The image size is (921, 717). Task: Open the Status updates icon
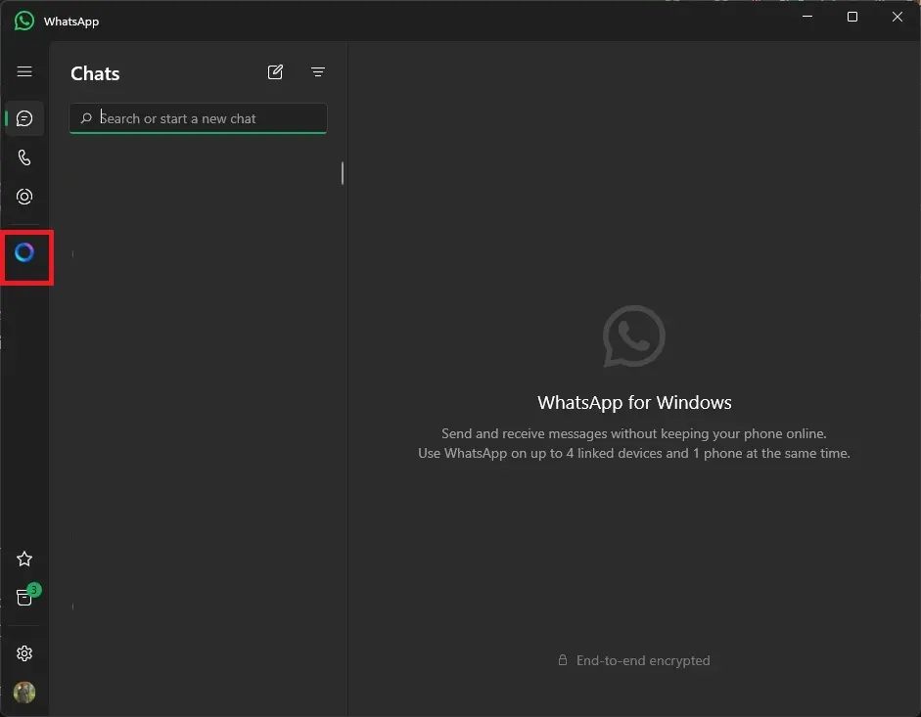[x=24, y=197]
